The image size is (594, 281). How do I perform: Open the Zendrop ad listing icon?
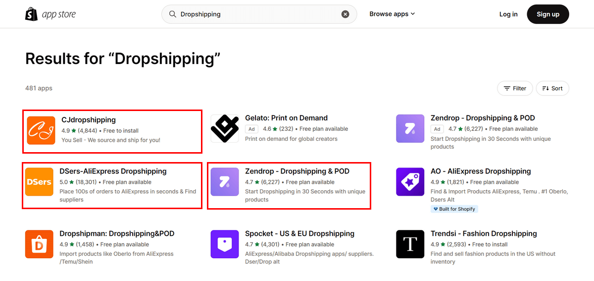coord(410,128)
